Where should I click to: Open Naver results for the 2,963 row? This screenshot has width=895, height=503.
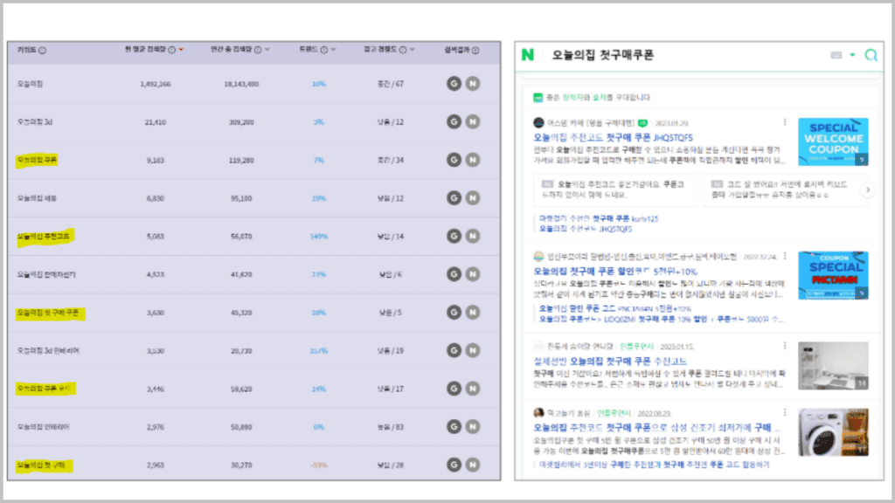[x=473, y=465]
